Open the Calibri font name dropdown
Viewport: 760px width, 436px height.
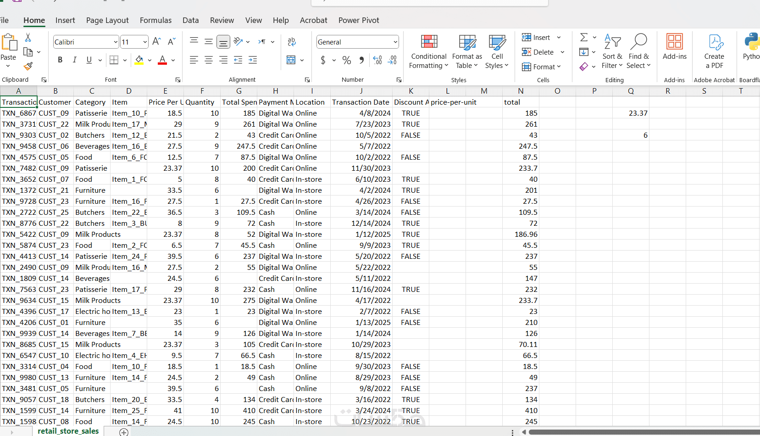[x=116, y=42]
